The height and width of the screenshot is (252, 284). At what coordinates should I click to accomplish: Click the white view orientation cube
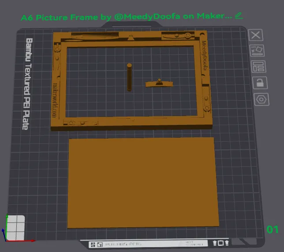tap(15, 228)
